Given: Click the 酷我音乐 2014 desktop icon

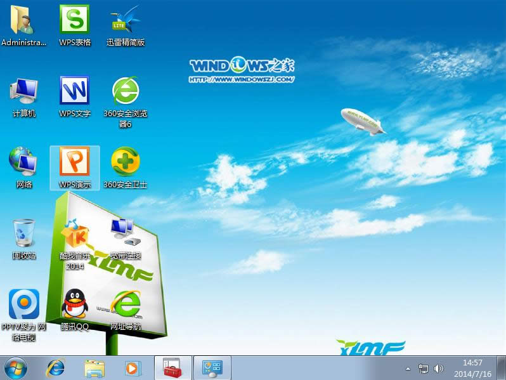Looking at the screenshot, I should tap(75, 233).
